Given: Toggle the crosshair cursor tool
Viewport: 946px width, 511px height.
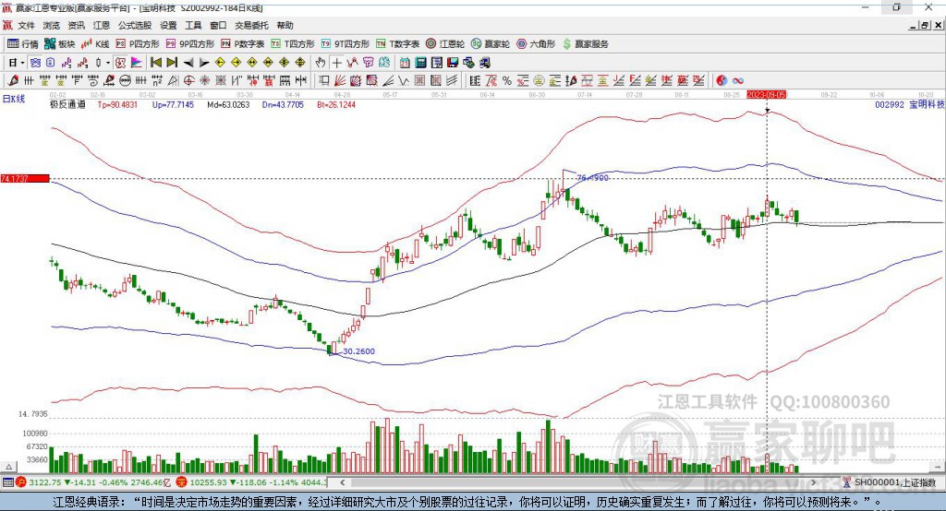Looking at the screenshot, I should [336, 63].
